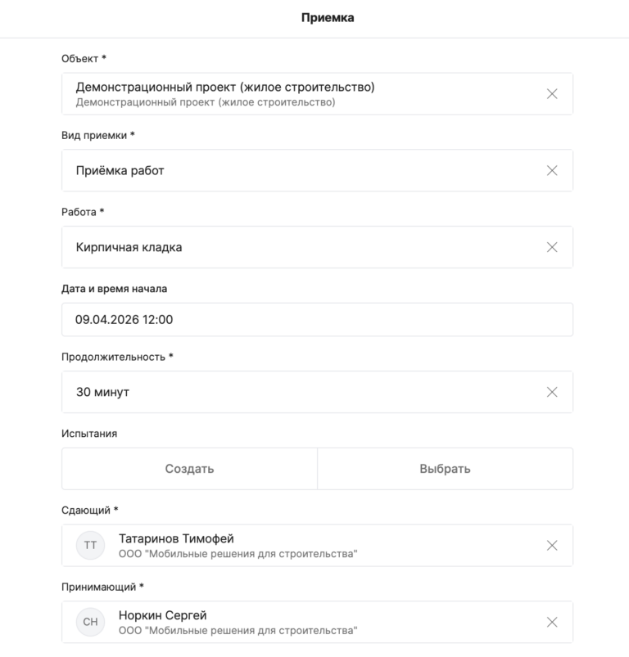The image size is (629, 657).
Task: Click the ТТ avatar icon
Action: click(x=90, y=546)
